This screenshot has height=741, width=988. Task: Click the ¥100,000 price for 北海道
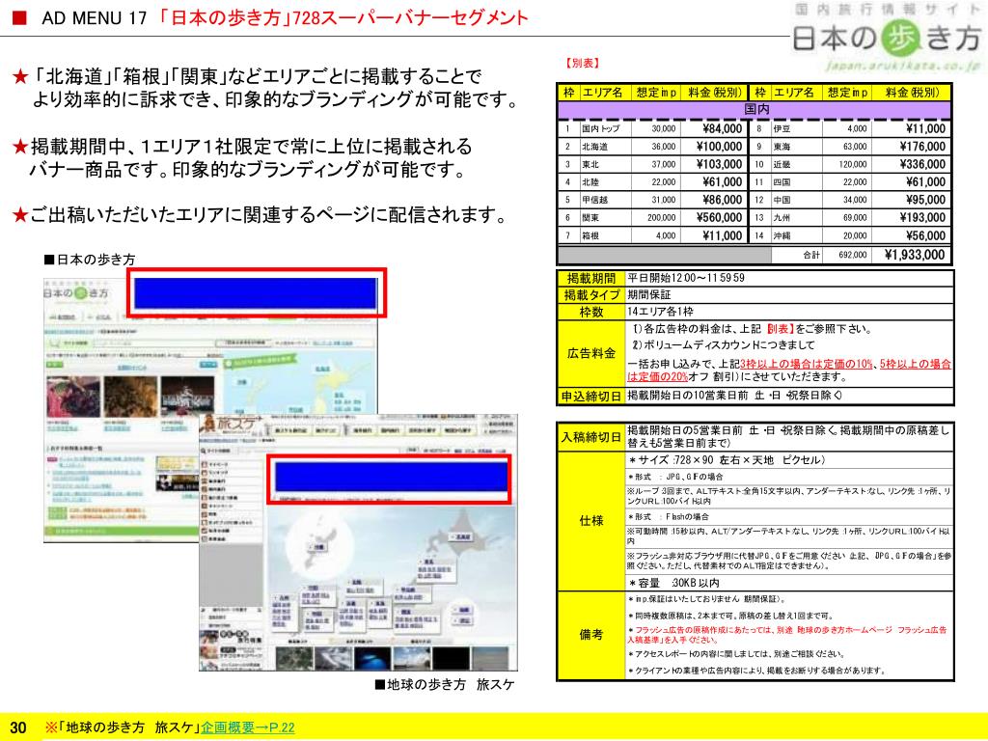(719, 147)
